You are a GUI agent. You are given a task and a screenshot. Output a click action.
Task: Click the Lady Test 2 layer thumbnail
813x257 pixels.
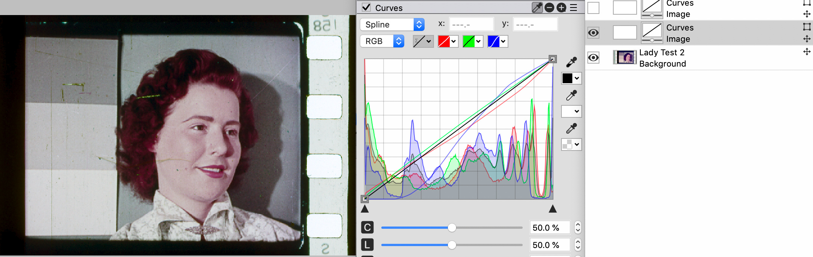625,57
